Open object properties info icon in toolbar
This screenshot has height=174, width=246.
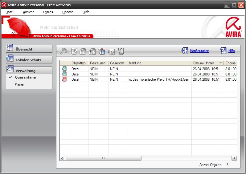click(74, 51)
